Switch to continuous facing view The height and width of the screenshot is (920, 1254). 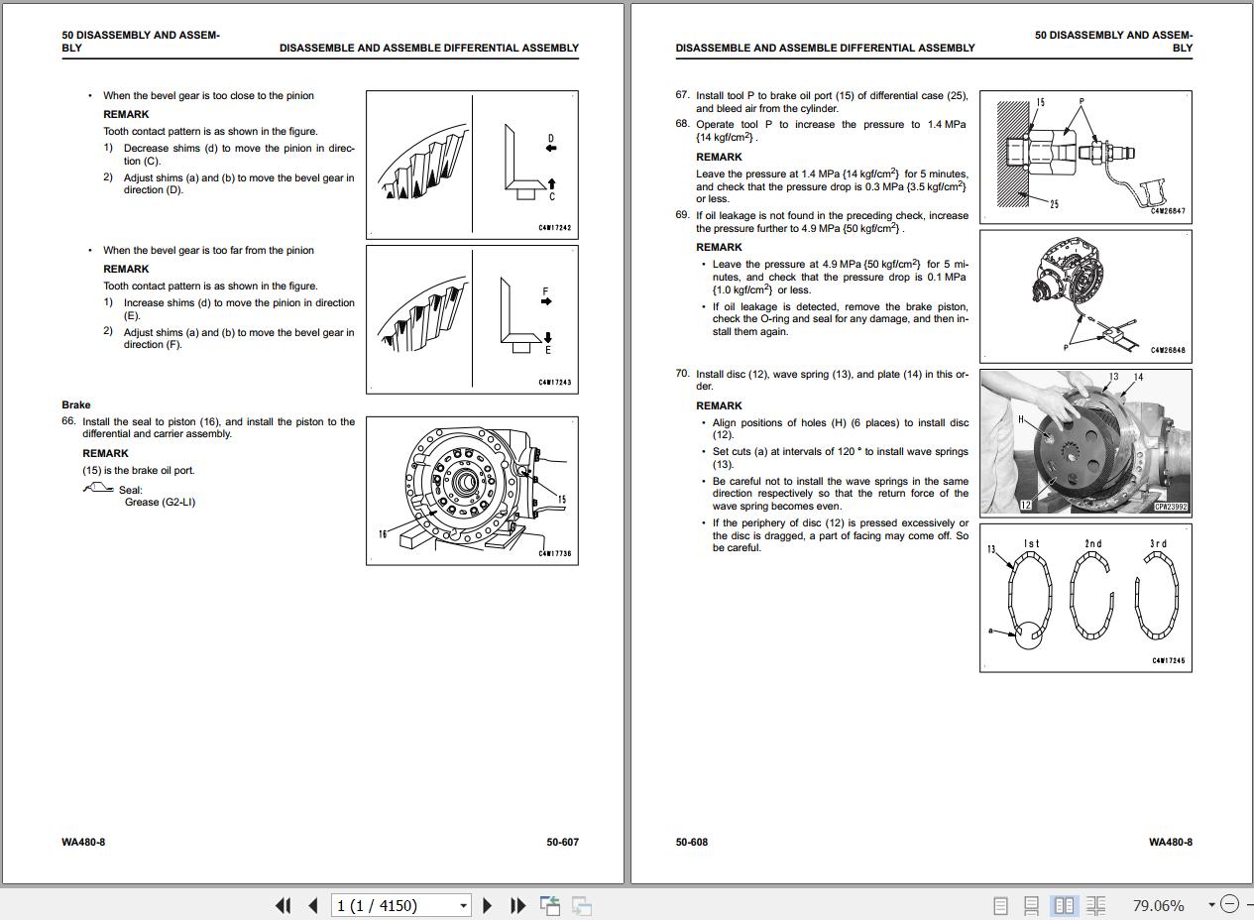pyautogui.click(x=1095, y=905)
